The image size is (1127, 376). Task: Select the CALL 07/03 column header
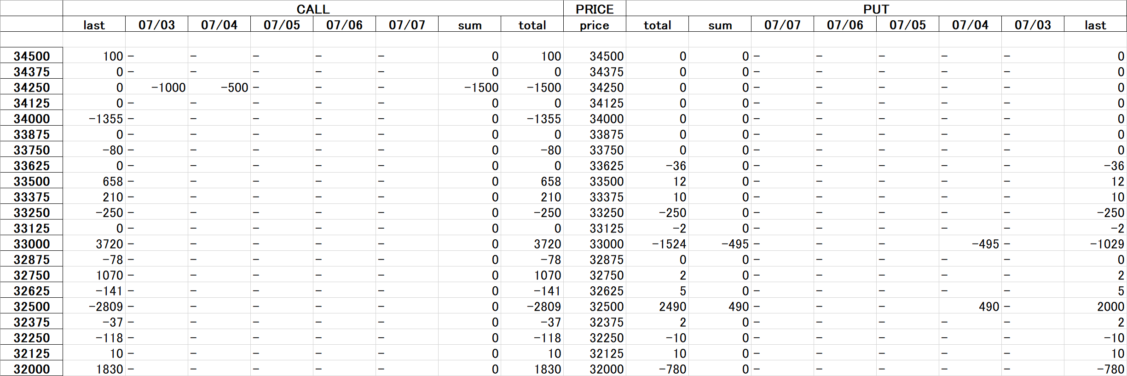pyautogui.click(x=156, y=24)
